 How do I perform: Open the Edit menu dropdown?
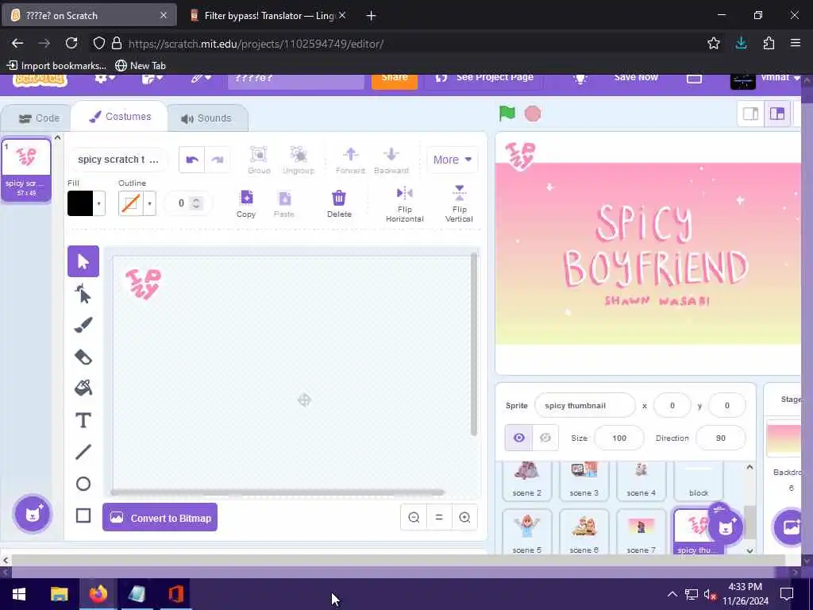pyautogui.click(x=201, y=79)
